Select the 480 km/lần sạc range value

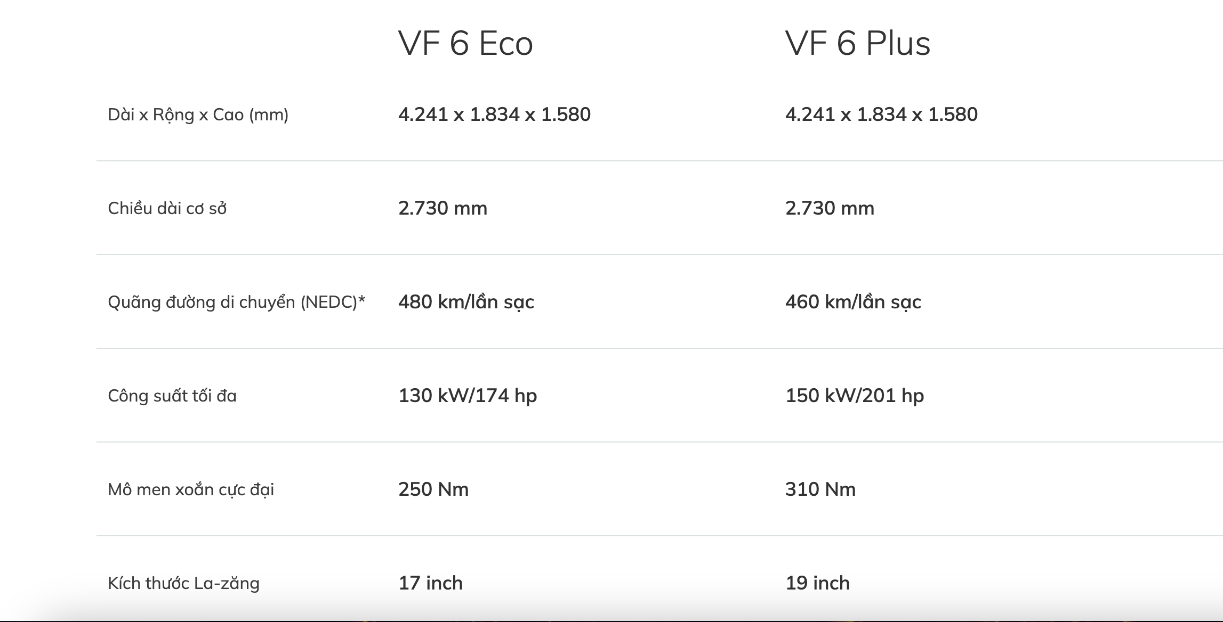pyautogui.click(x=466, y=302)
